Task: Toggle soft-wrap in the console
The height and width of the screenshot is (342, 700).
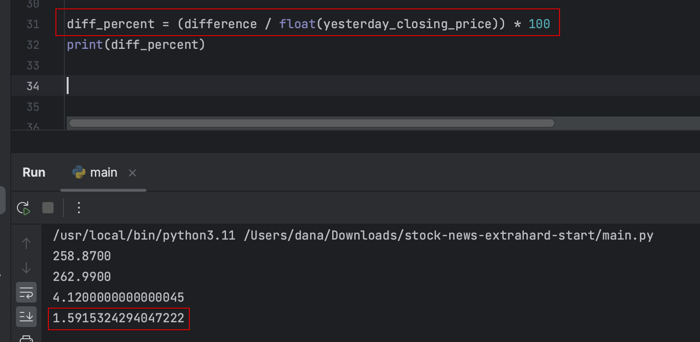Action: click(x=26, y=292)
